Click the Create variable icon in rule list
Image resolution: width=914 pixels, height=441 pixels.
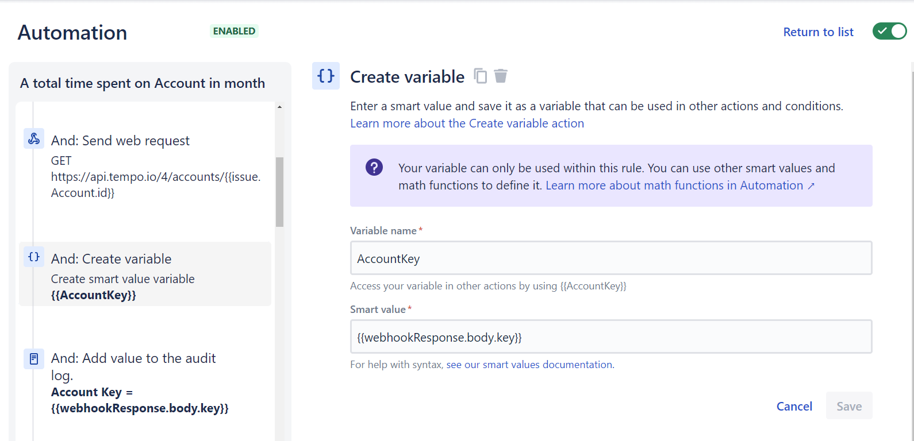34,257
